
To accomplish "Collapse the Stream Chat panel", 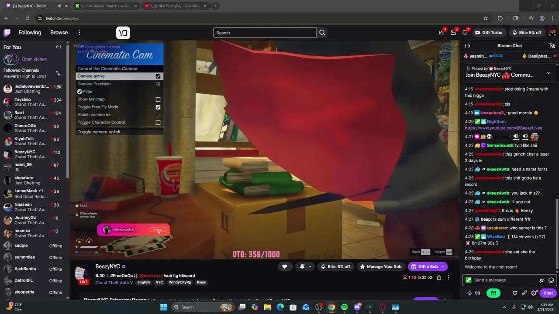I will pos(468,46).
